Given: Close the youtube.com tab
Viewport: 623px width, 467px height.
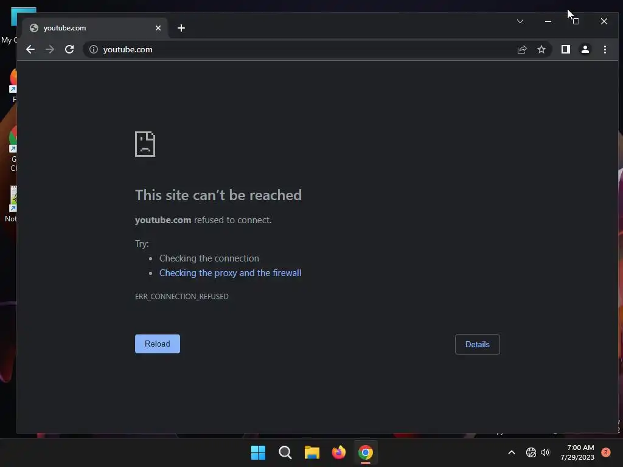Looking at the screenshot, I should (x=158, y=28).
